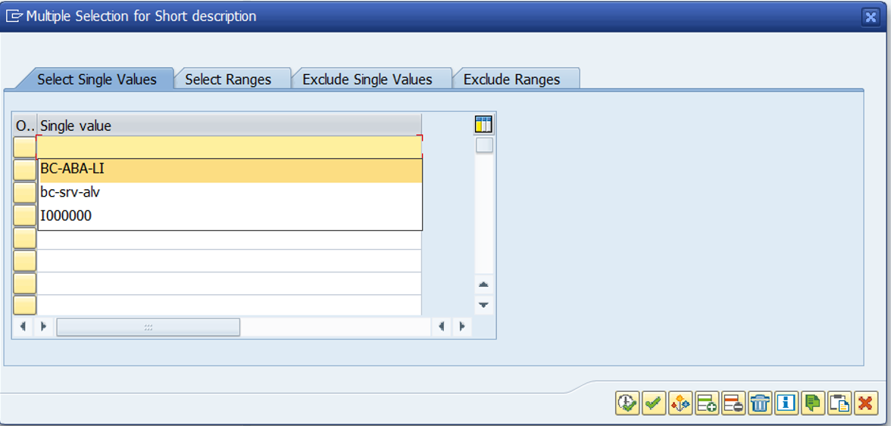Click the vertical scroll down arrow
Viewport: 891px width, 426px height.
click(483, 305)
